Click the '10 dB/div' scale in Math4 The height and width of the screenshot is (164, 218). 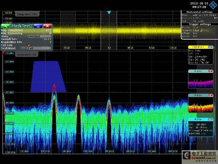[x=201, y=128]
